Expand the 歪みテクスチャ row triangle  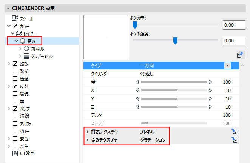click(x=88, y=140)
